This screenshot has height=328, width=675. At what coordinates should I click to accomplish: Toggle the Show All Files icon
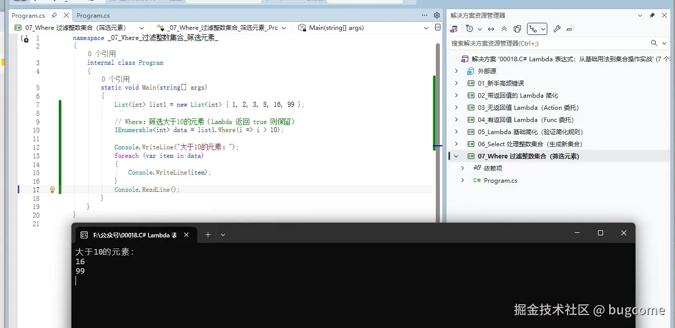click(517, 29)
